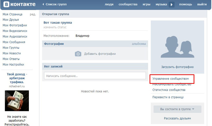Open the сообщества menu item
Viewport: 212px width, 126px height.
click(x=128, y=4)
